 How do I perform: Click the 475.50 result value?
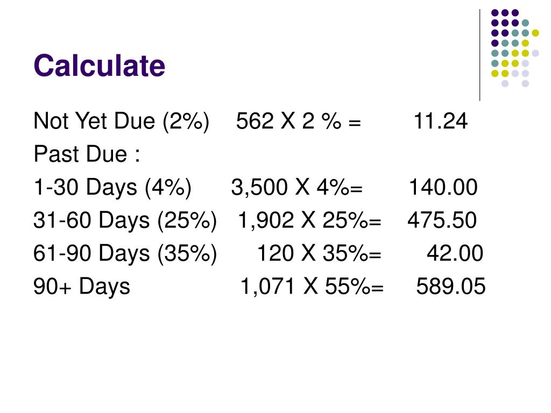(x=442, y=220)
